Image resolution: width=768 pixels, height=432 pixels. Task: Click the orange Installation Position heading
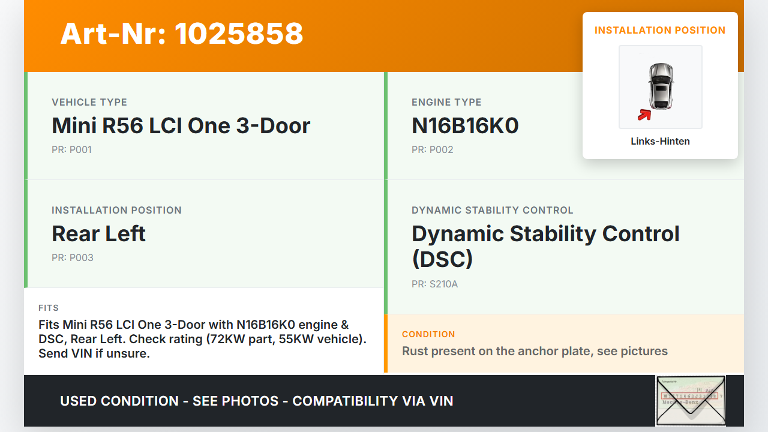(660, 30)
